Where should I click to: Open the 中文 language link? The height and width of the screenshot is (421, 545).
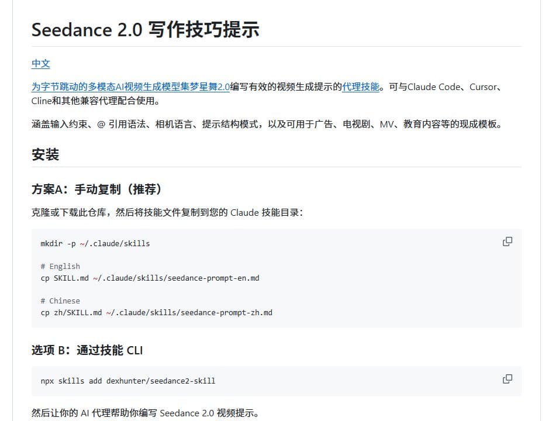pyautogui.click(x=41, y=64)
